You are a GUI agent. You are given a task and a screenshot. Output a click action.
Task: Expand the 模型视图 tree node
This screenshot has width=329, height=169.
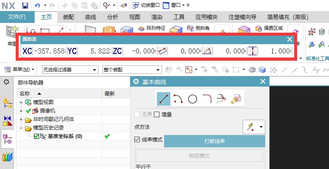[21, 102]
